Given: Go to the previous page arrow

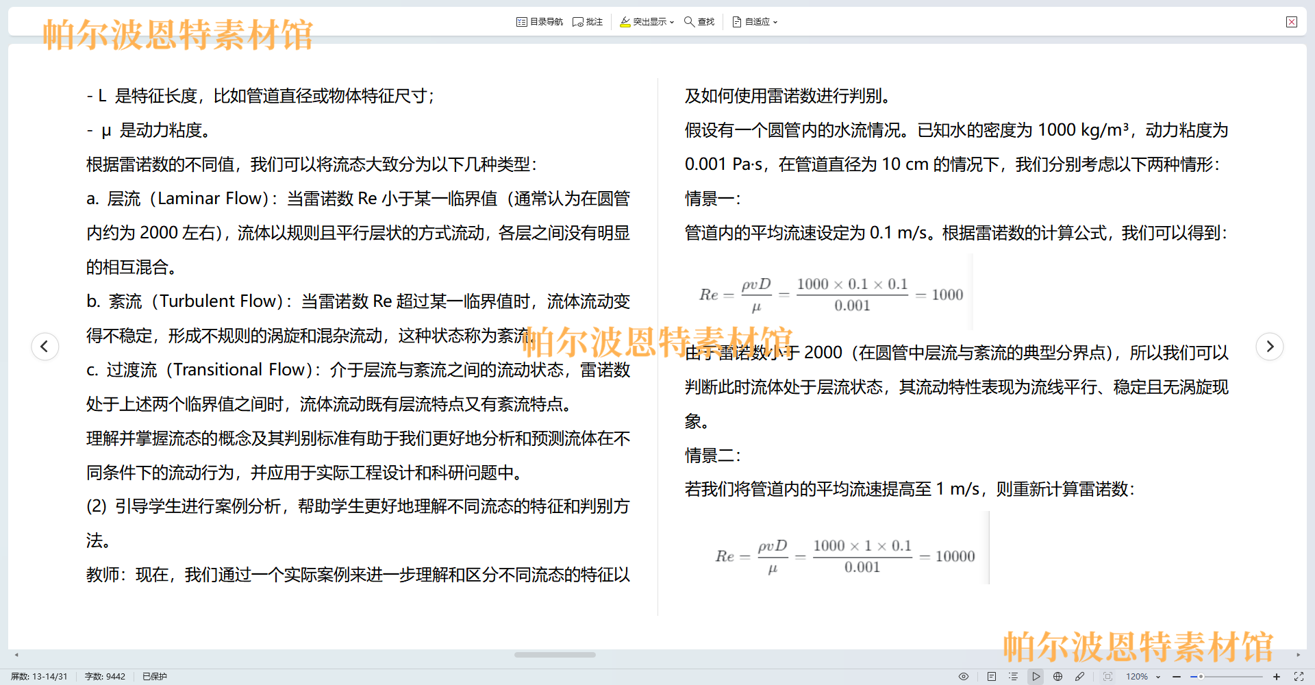Looking at the screenshot, I should 45,346.
